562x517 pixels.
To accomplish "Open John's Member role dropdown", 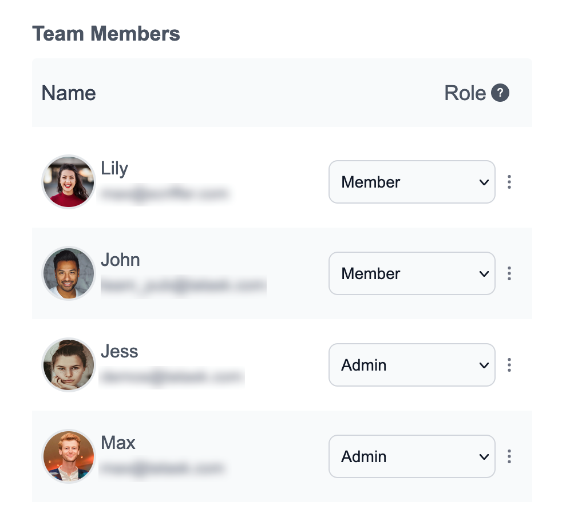I will (411, 273).
